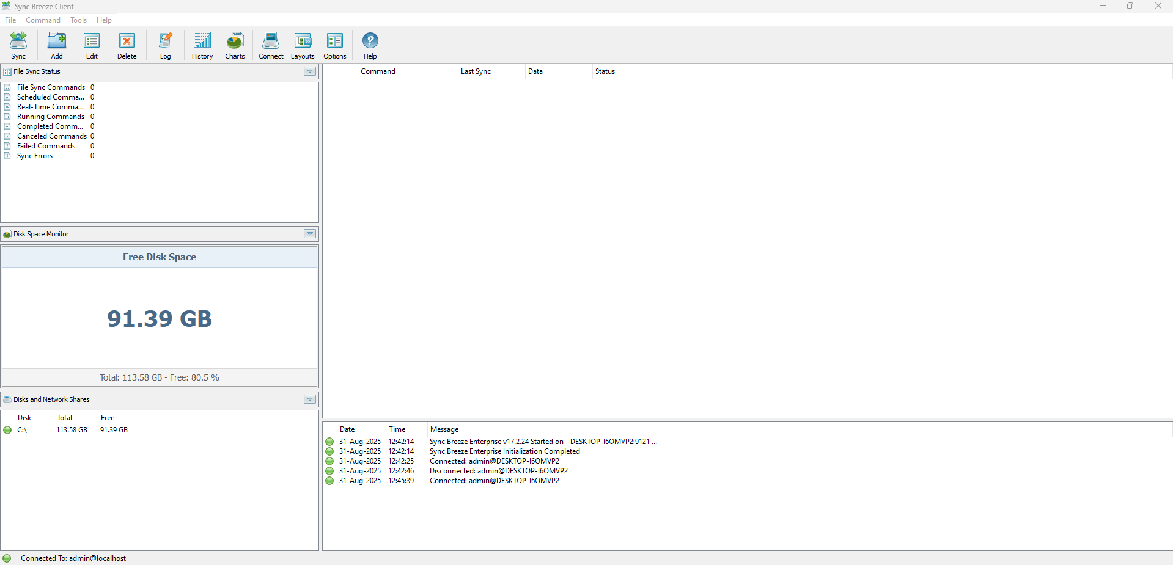Sort by the Command column header

[408, 71]
